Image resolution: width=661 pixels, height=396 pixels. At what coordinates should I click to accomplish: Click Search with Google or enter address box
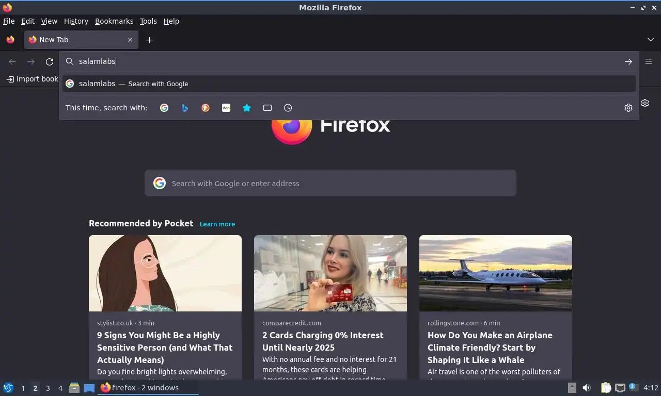tap(330, 183)
